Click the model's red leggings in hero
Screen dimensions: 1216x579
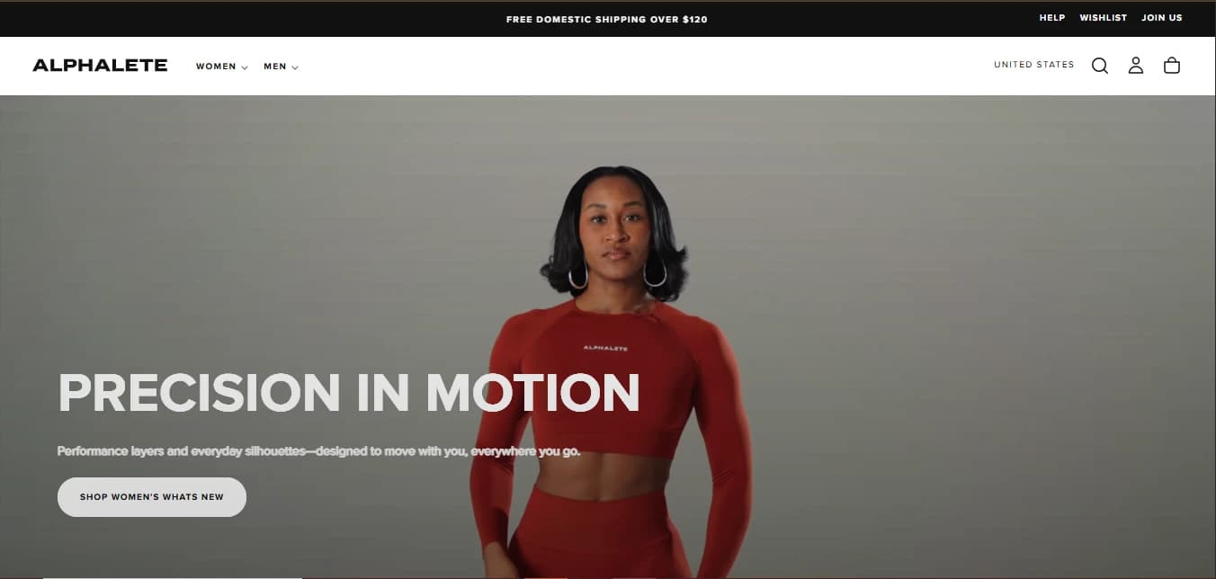601,534
